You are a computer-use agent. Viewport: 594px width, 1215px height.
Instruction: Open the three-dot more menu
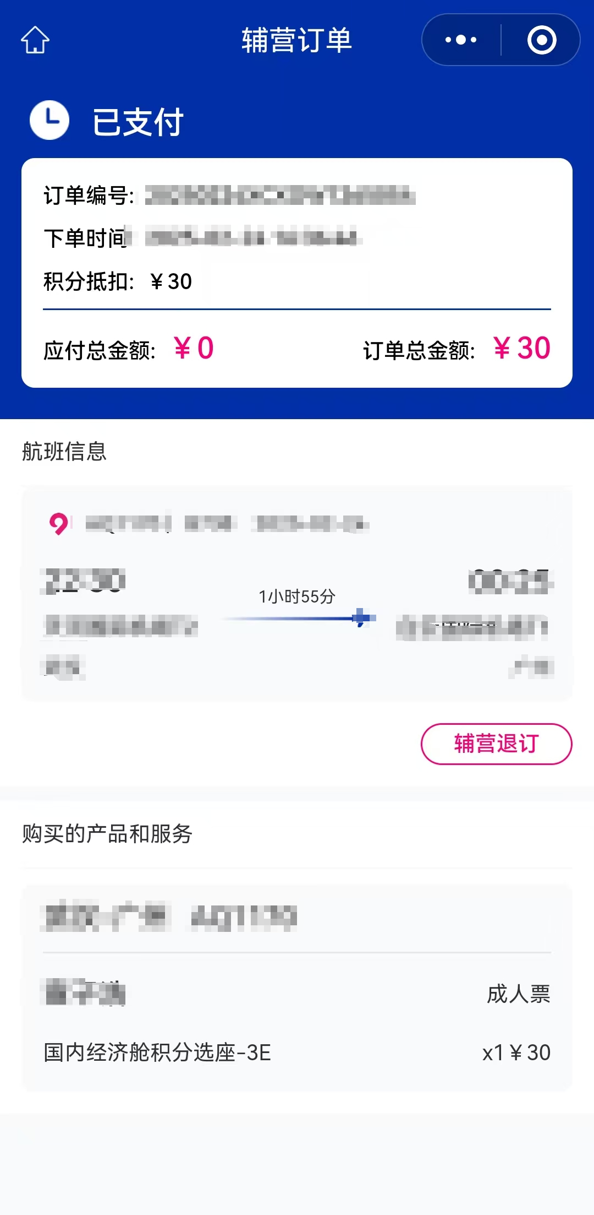pos(461,40)
